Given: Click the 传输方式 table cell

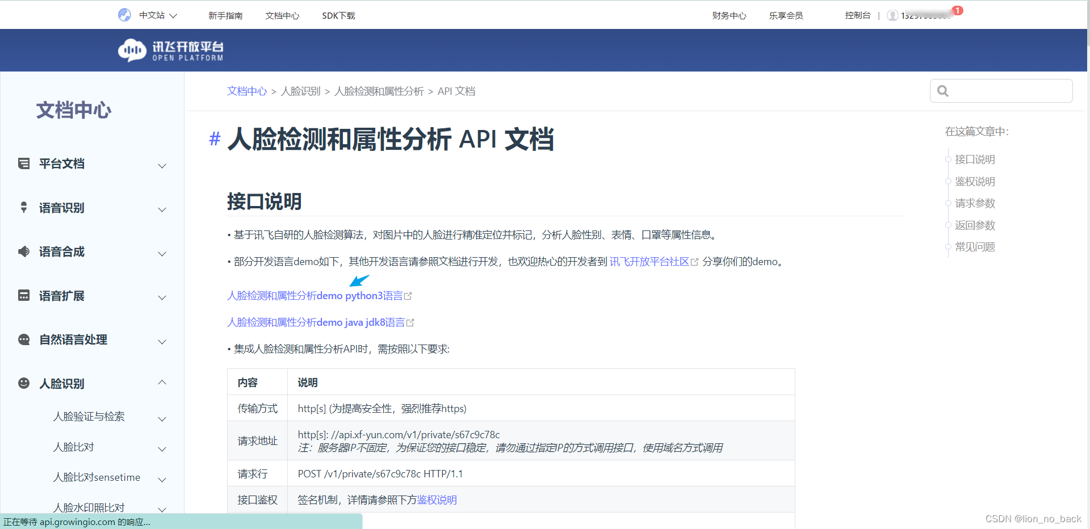Looking at the screenshot, I should point(257,409).
